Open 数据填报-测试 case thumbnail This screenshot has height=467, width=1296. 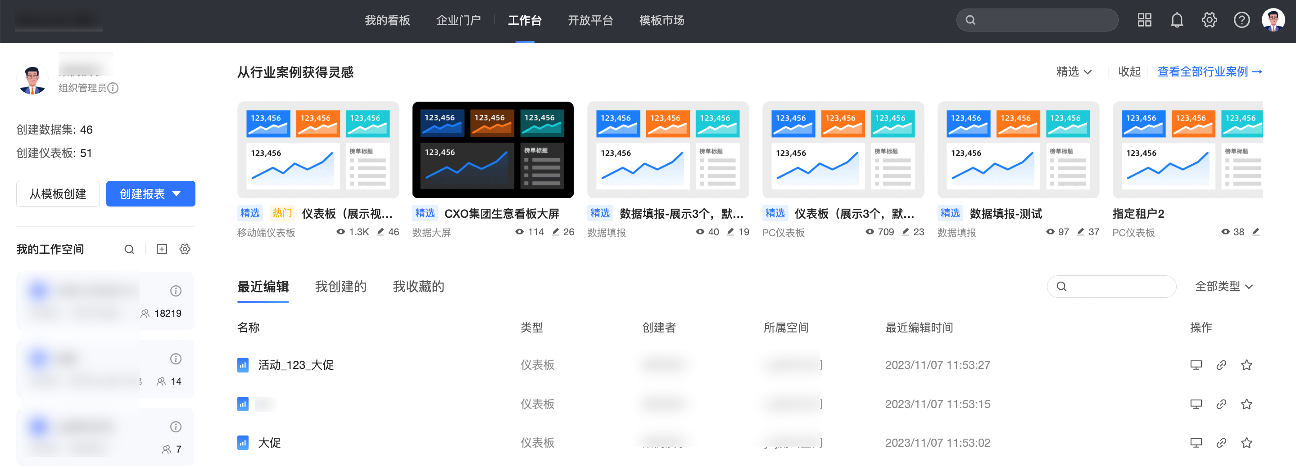click(x=1018, y=150)
